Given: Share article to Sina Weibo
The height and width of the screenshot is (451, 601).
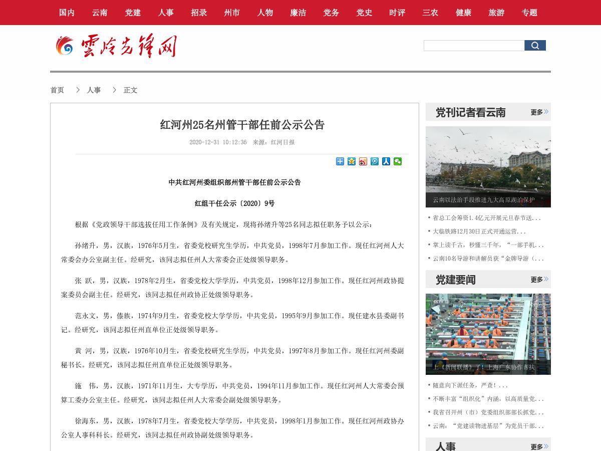Looking at the screenshot, I should [x=363, y=161].
